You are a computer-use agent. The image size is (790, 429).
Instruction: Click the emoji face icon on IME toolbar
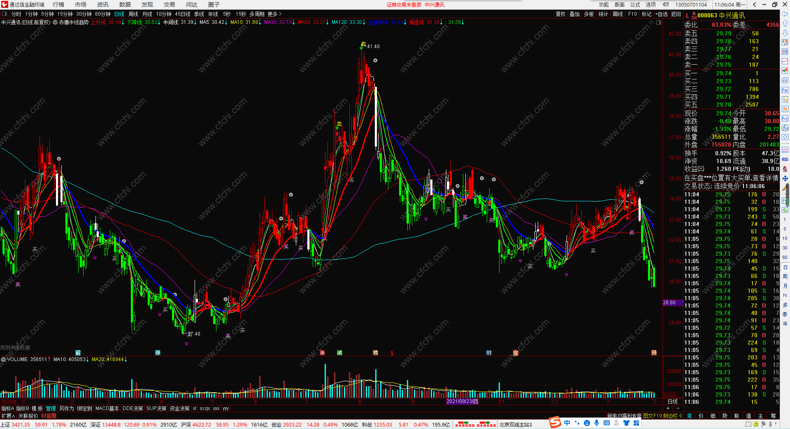click(x=587, y=423)
